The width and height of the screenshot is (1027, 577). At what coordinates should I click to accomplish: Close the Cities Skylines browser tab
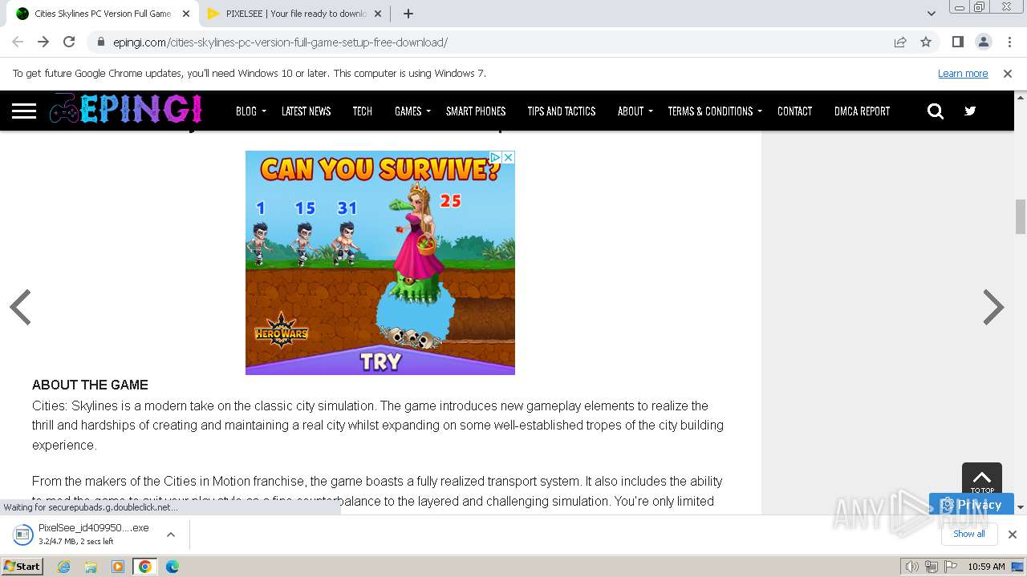point(186,14)
